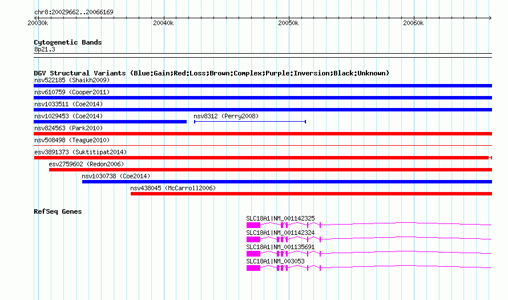
Task: Select the nsv1029453 (Coe2014) short blue bar
Action: pos(110,122)
